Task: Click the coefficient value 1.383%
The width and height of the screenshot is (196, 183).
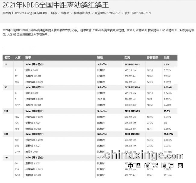Action: point(167,82)
